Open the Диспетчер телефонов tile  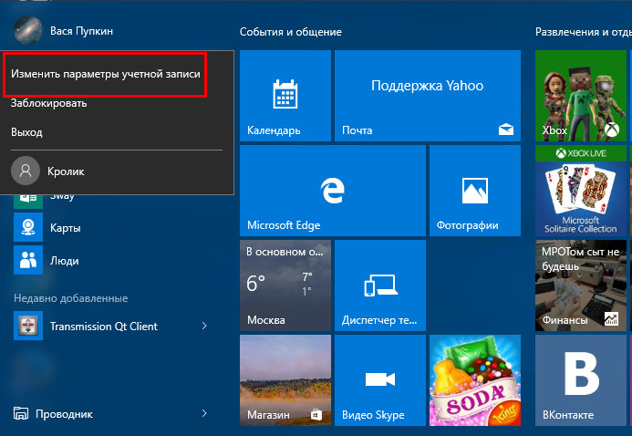point(380,285)
